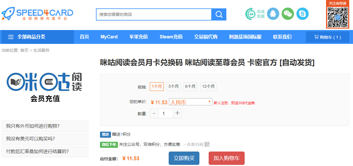Open the 联系我们 nav tab

tap(282, 37)
